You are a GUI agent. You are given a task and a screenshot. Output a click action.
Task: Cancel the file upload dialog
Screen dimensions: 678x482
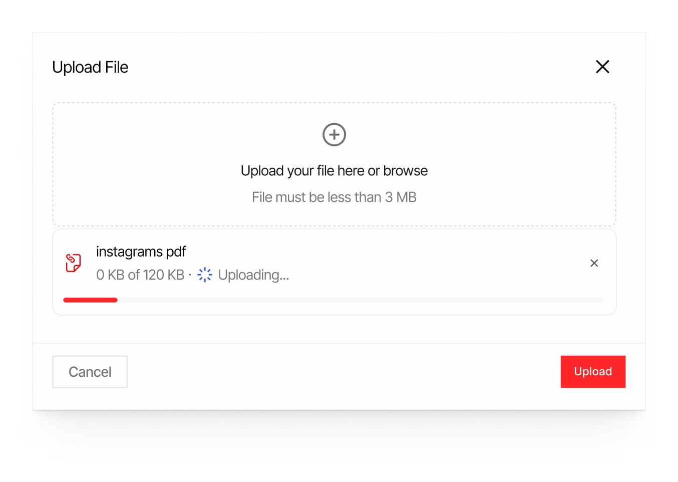click(x=90, y=372)
